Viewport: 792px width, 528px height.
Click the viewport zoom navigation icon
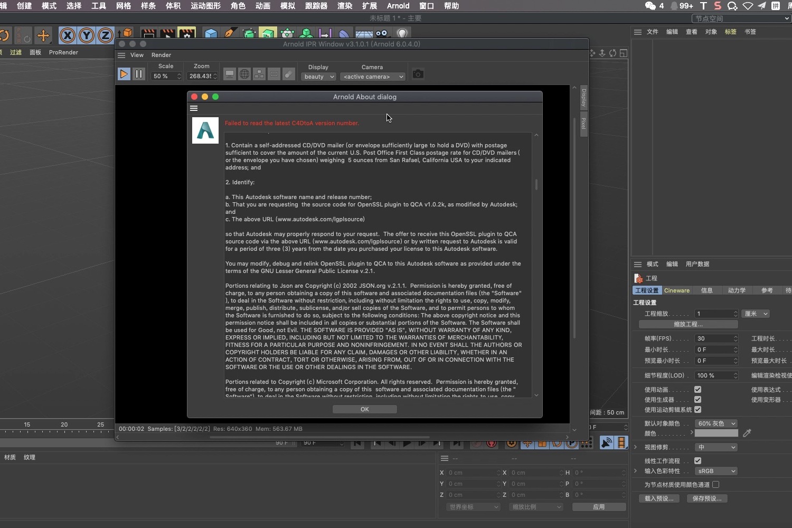(602, 53)
